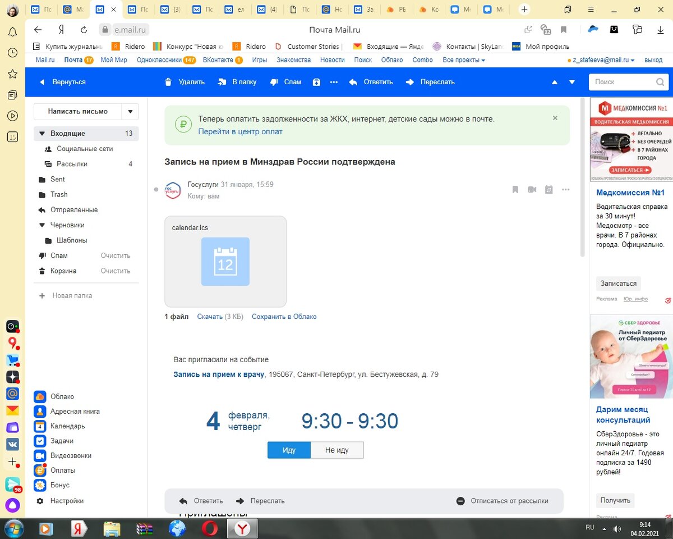Click Ответить in bottom bar
This screenshot has height=539, width=673.
point(201,501)
